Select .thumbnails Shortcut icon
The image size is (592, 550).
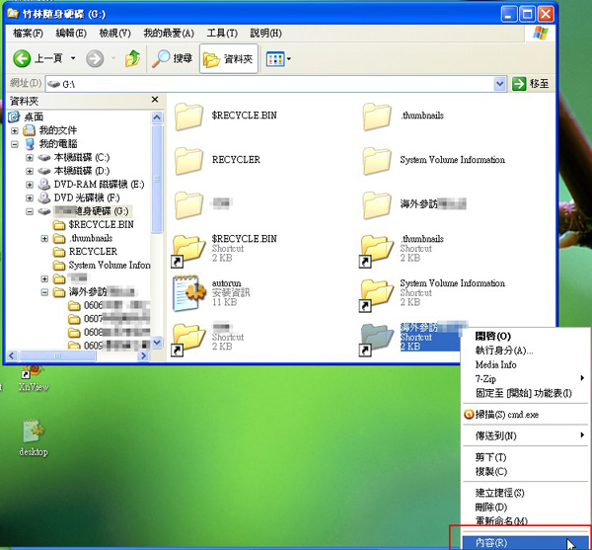click(375, 250)
